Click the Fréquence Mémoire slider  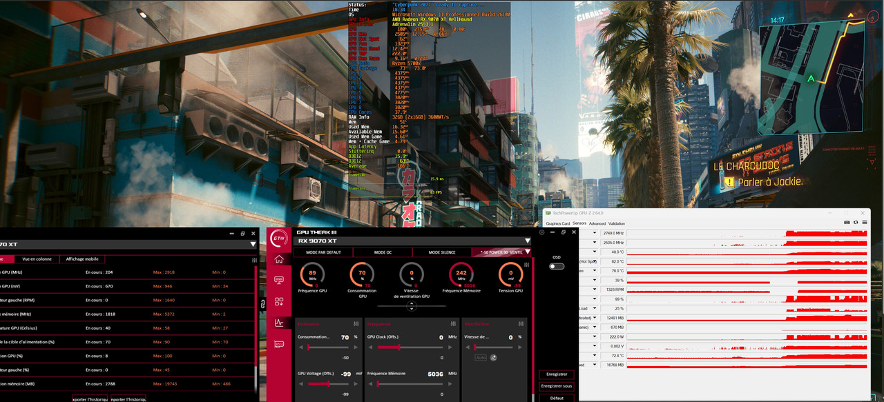coord(411,383)
